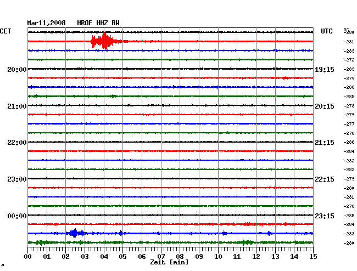Click the date label Mar11,2008
The height and width of the screenshot is (271, 357).
[x=46, y=23]
